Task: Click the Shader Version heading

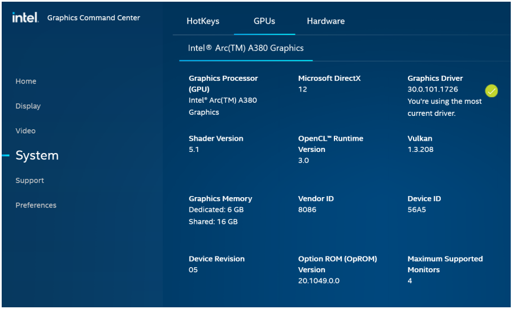Action: (x=216, y=138)
